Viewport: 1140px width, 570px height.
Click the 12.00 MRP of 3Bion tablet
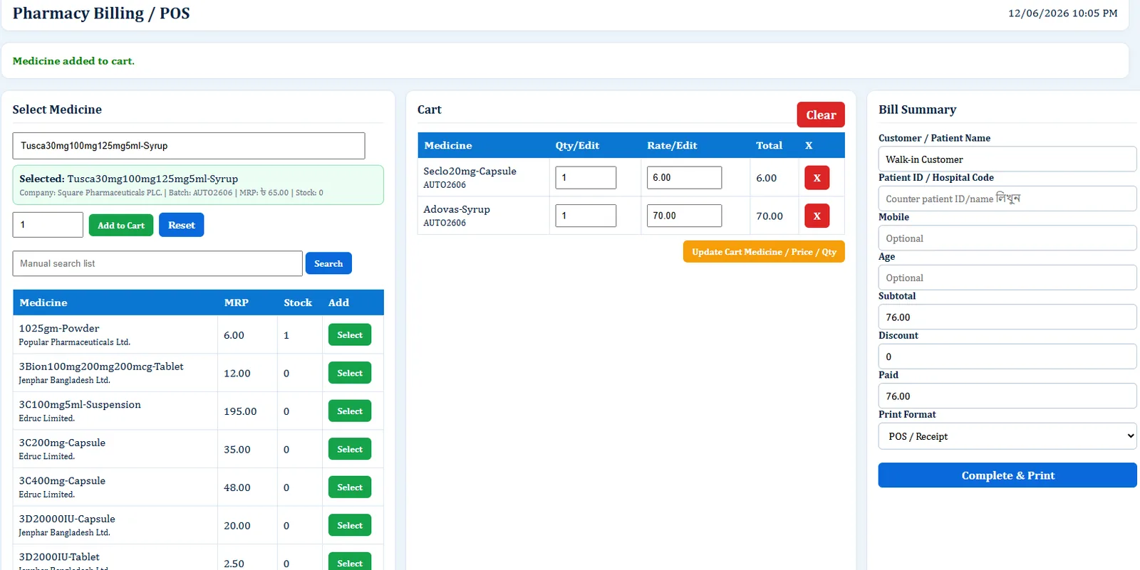237,374
